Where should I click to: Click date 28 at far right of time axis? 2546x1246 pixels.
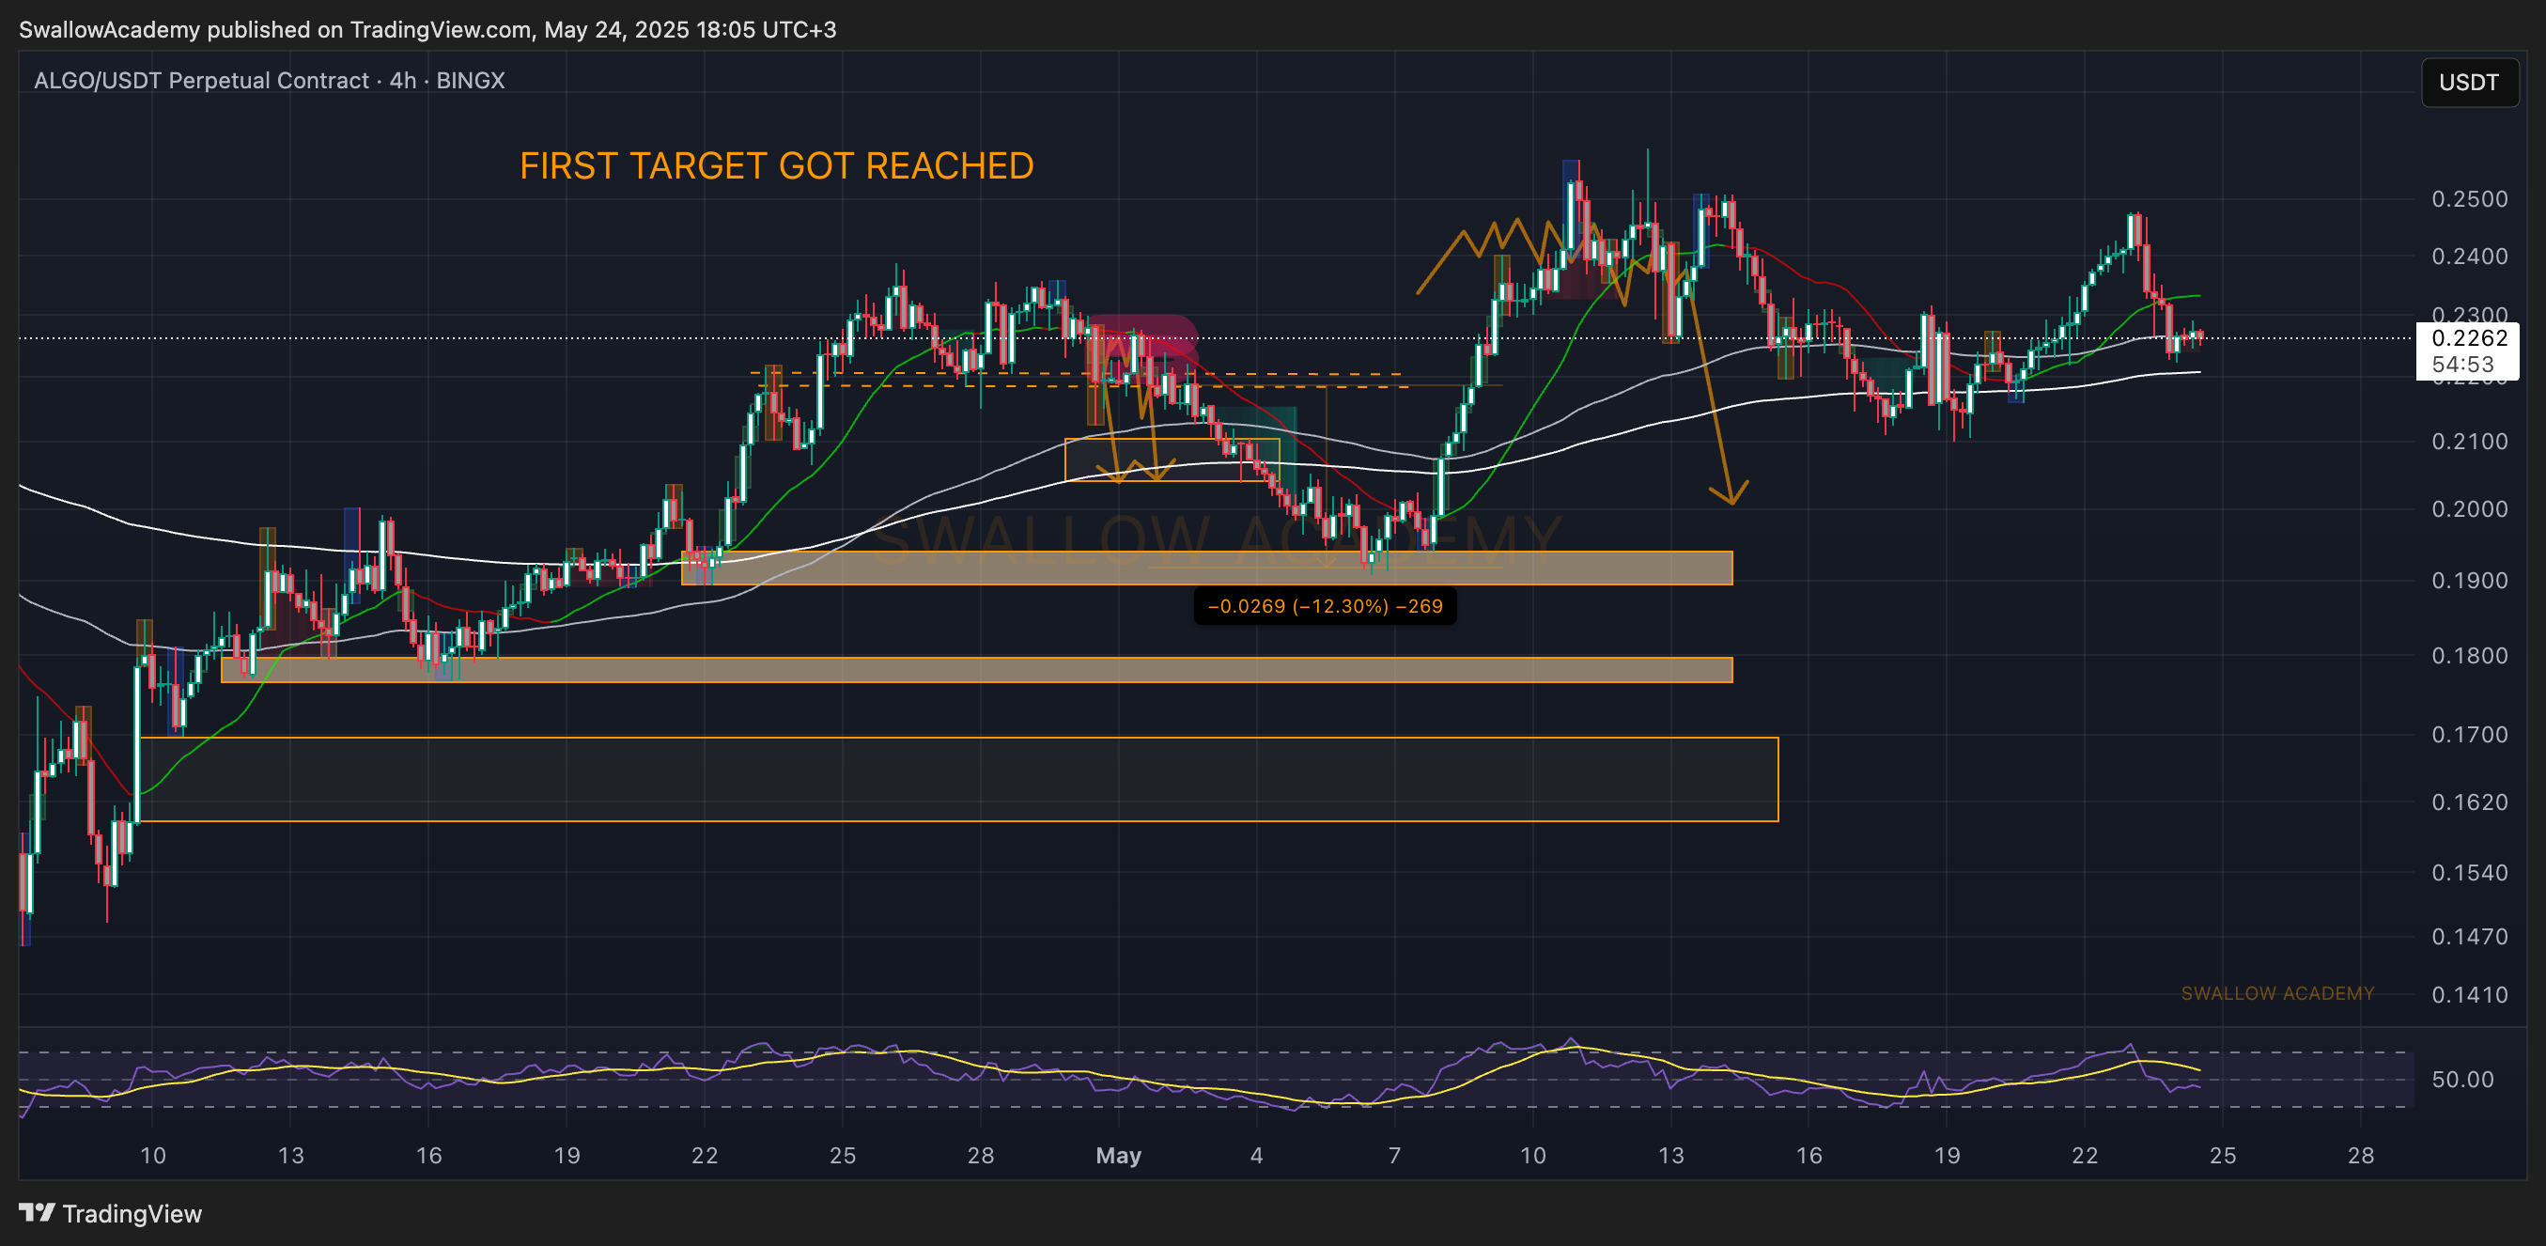point(2360,1155)
